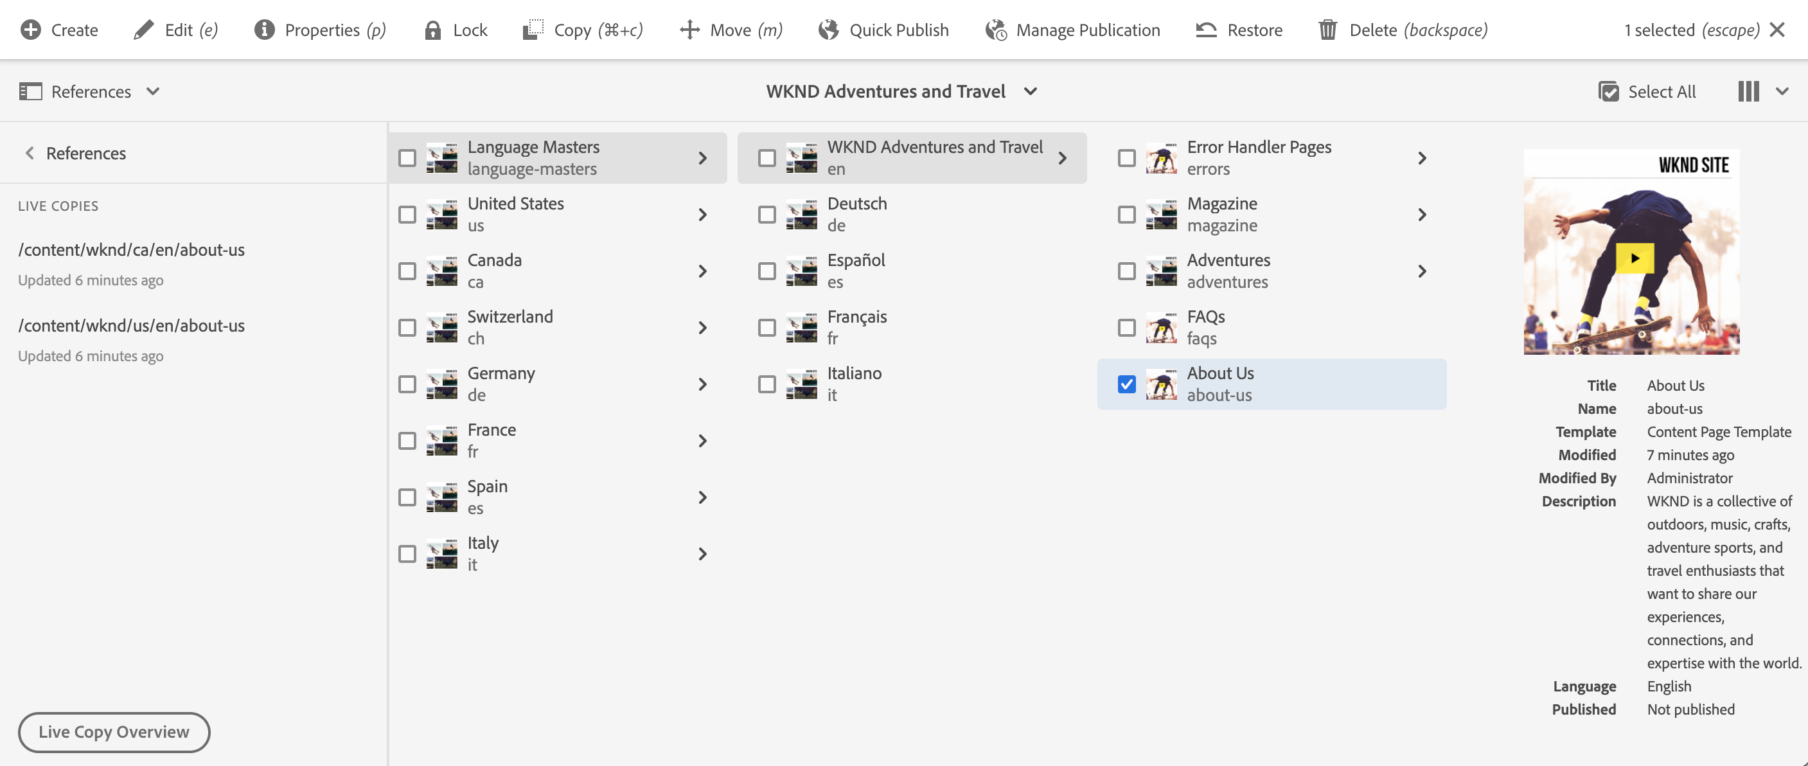Choose Copy in the action bar
The height and width of the screenshot is (766, 1808).
pos(583,30)
